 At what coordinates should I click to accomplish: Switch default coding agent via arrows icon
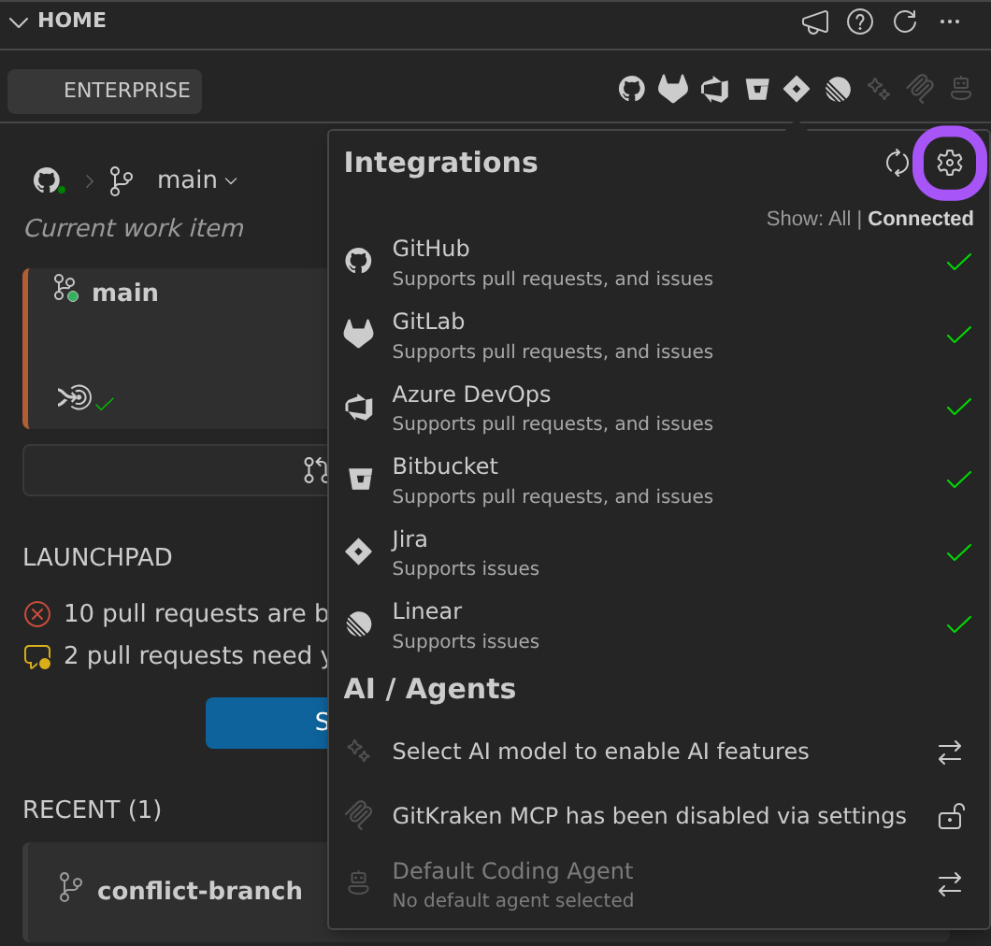click(x=949, y=884)
